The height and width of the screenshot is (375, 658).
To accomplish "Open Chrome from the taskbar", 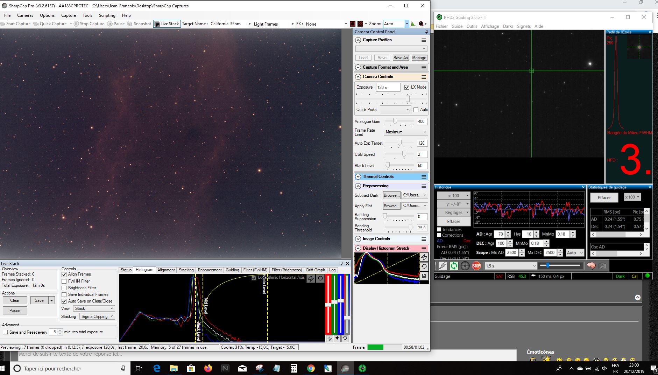I will pyautogui.click(x=311, y=368).
